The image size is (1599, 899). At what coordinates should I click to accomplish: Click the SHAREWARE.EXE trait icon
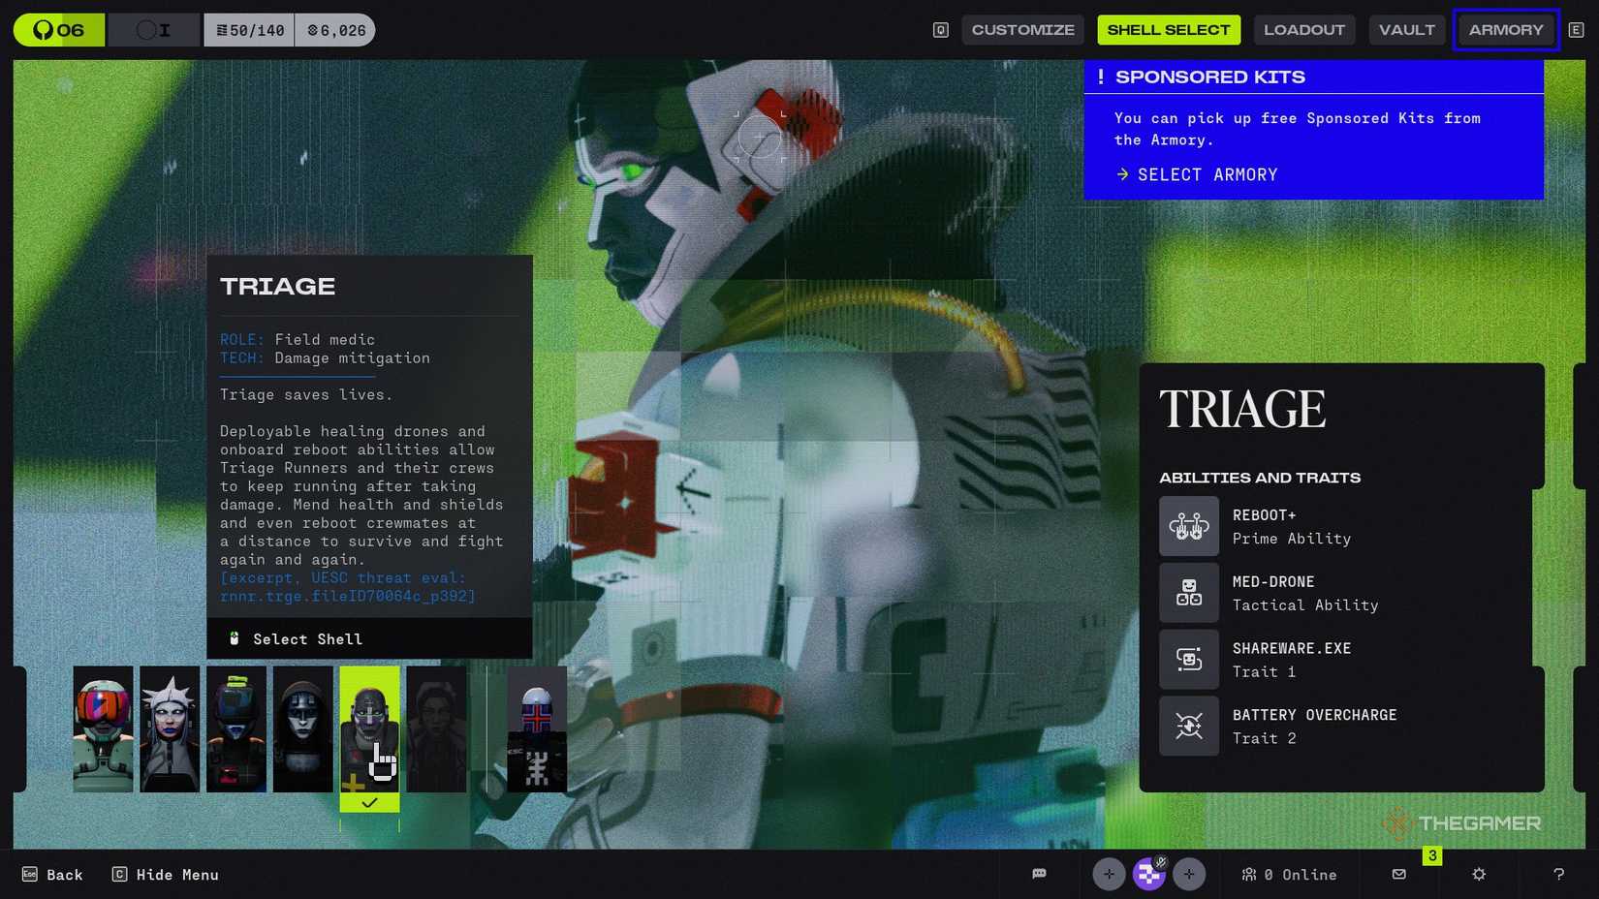1189,660
